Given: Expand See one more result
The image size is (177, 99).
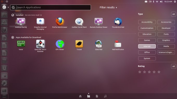Looking at the screenshot, I should tap(33, 15).
